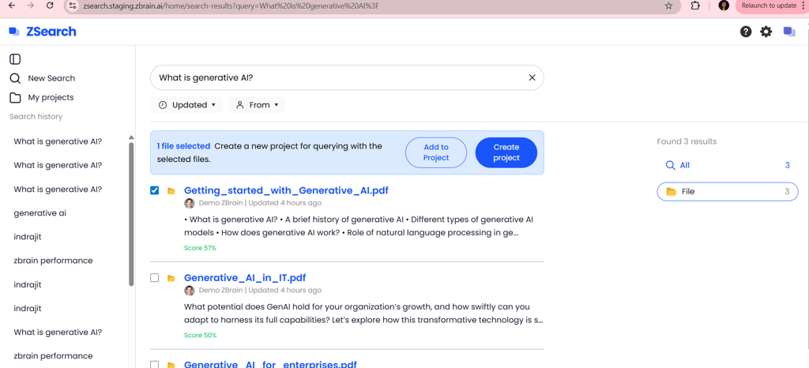Viewport: 809px width, 368px height.
Task: Select the File results filter
Action: pyautogui.click(x=727, y=192)
